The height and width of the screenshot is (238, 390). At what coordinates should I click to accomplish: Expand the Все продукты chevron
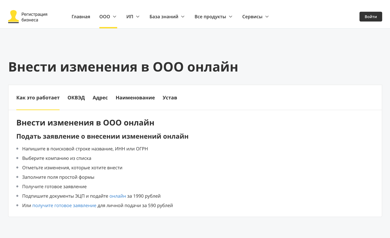[x=231, y=17]
